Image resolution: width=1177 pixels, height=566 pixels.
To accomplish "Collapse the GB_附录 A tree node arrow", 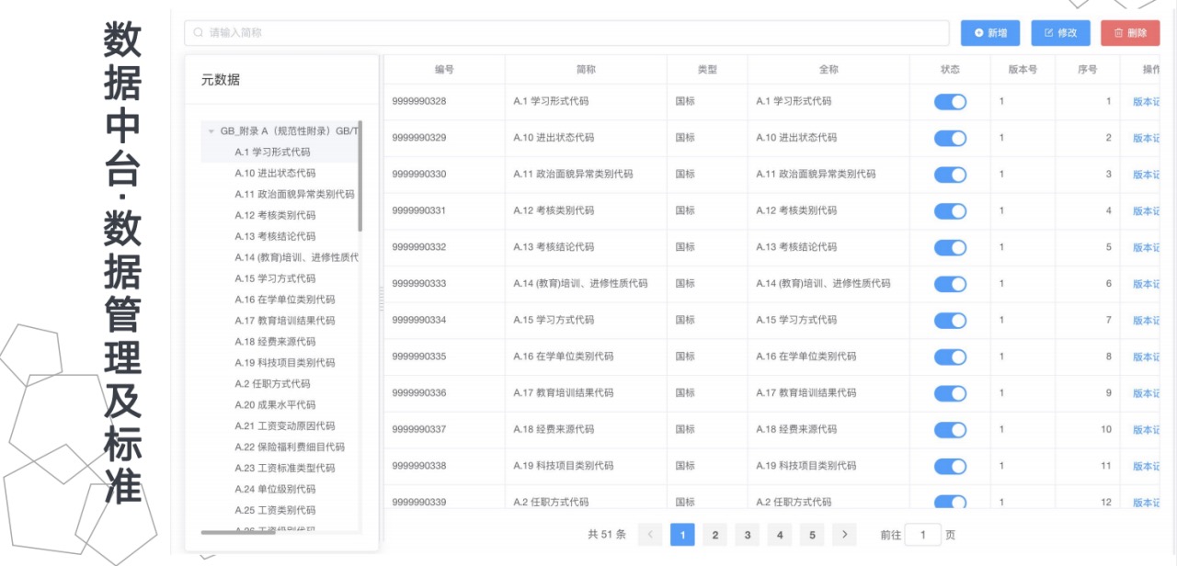I will (211, 131).
